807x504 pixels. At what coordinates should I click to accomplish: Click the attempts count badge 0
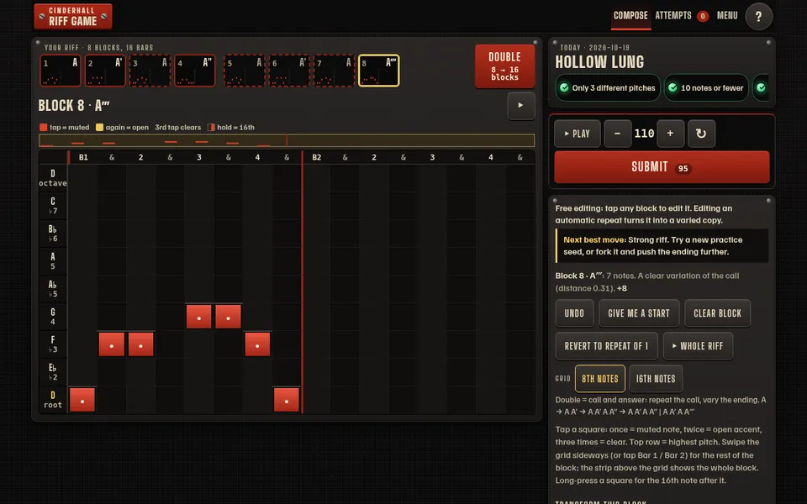pos(703,17)
